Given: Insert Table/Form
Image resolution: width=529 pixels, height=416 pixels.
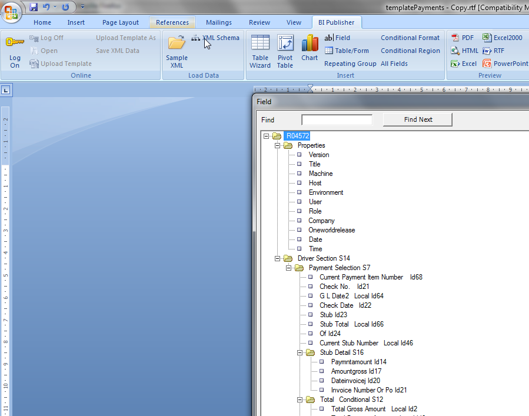Looking at the screenshot, I should (x=347, y=51).
